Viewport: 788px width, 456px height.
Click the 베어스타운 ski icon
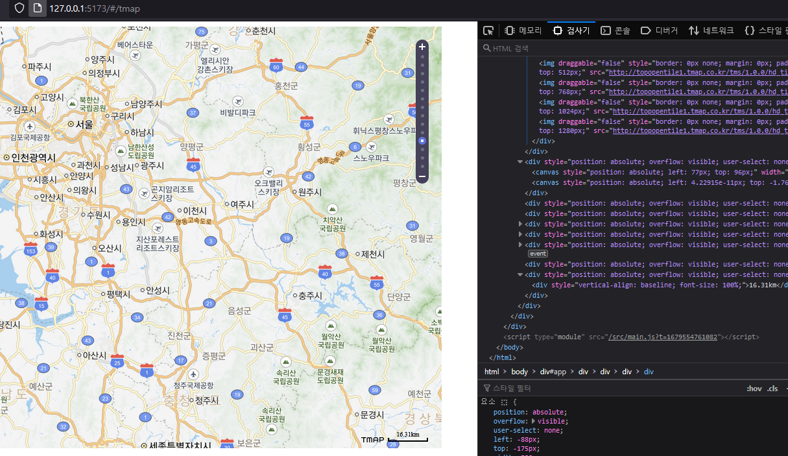click(x=135, y=55)
